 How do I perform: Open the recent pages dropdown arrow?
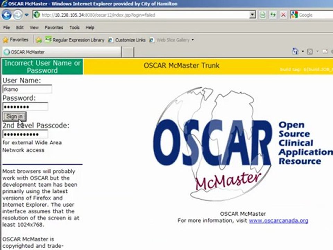point(27,15)
